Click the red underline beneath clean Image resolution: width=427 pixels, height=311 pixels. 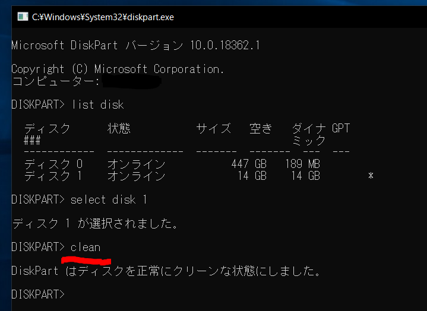87,259
